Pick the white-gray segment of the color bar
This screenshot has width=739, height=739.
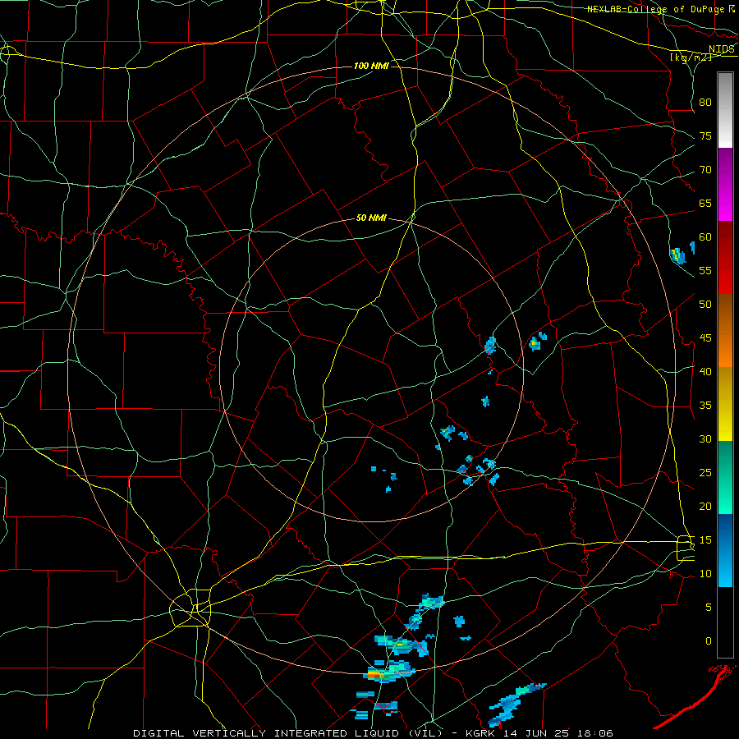click(725, 110)
